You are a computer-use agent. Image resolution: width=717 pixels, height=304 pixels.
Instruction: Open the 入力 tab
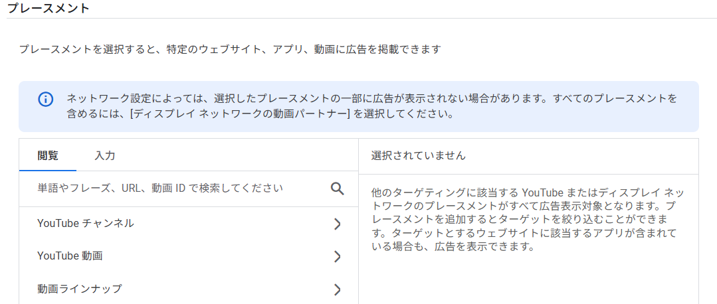(x=105, y=156)
